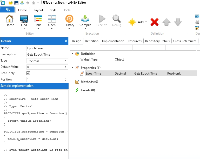This screenshot has height=159, width=200.
Task: Open the Resources tab
Action: click(x=135, y=41)
